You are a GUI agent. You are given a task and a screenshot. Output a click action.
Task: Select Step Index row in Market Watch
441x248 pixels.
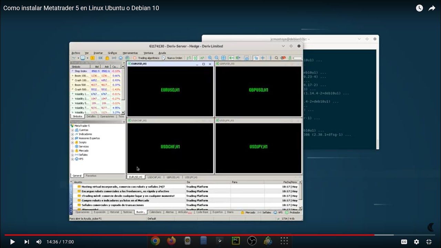pos(95,71)
